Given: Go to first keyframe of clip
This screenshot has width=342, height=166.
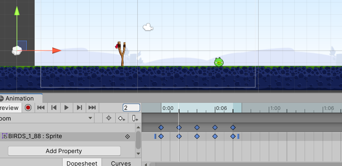Looking at the screenshot, I should [x=41, y=108].
